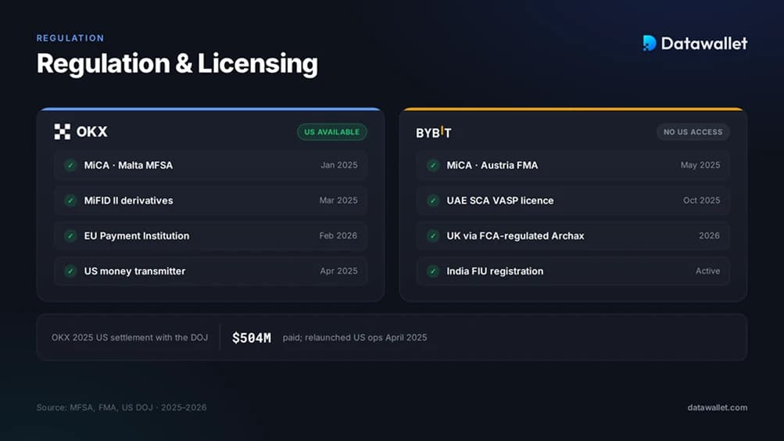Click the Datawallet brand name
This screenshot has width=784, height=441.
pos(704,44)
